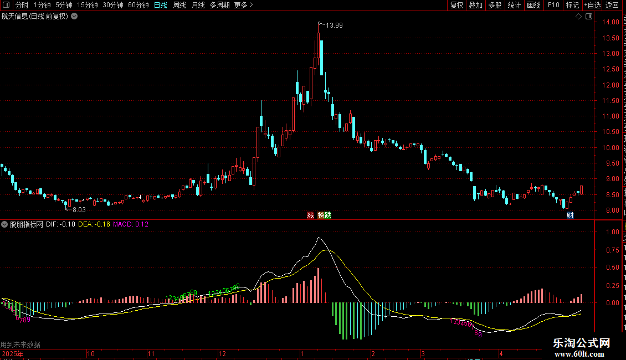Open the 画线 drawing tools
The width and height of the screenshot is (626, 360).
tap(533, 5)
